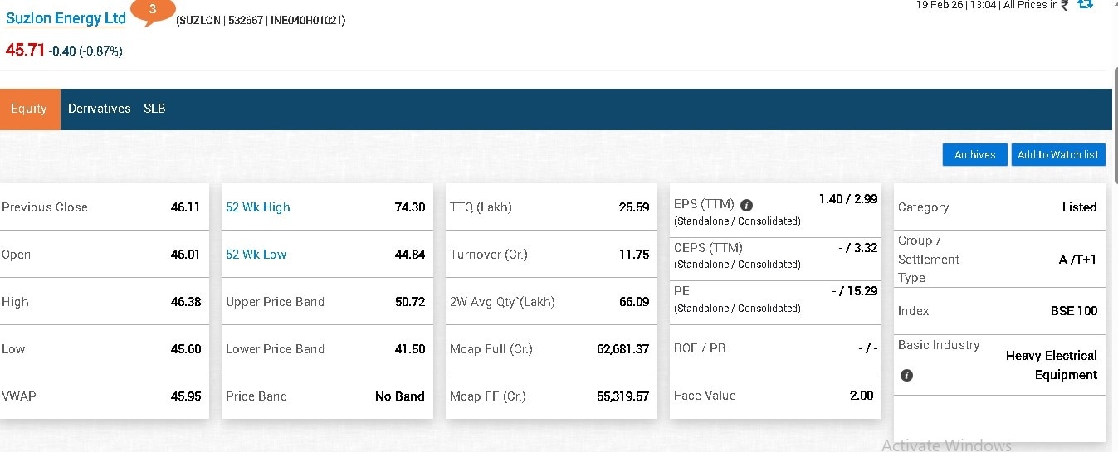Open the orange notification bubble showing 3

(x=153, y=11)
